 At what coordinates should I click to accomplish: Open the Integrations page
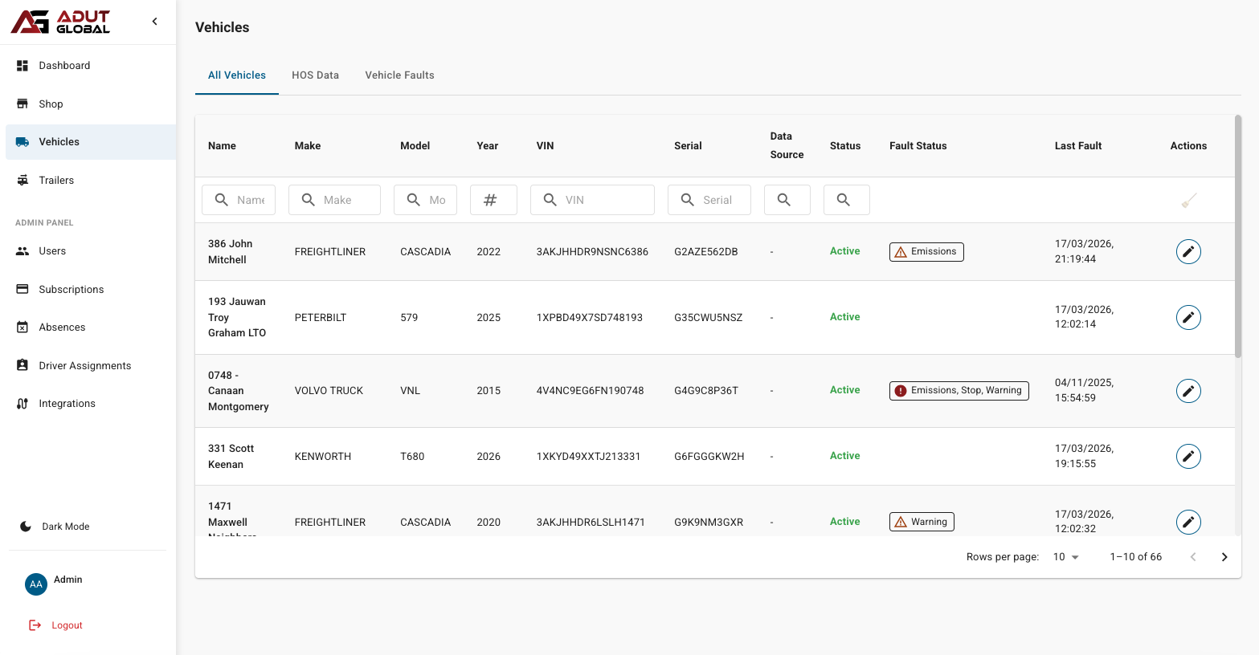coord(67,404)
